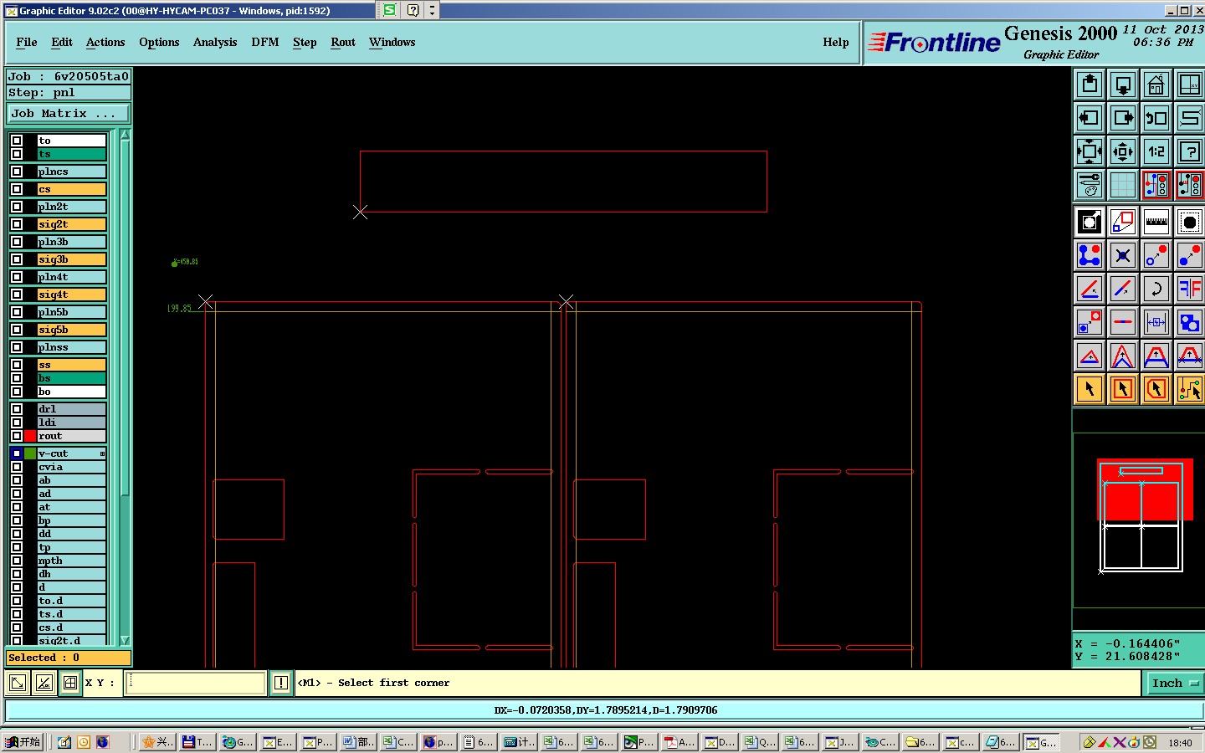Click the previous zoom icon
Viewport: 1205px width, 753px height.
[x=1156, y=118]
